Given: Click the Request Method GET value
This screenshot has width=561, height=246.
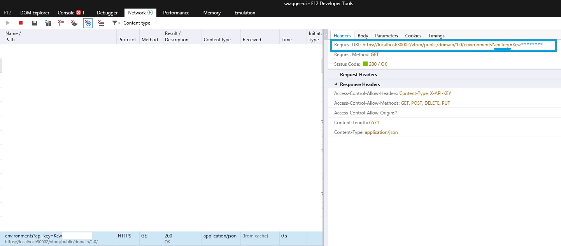Looking at the screenshot, I should [375, 54].
